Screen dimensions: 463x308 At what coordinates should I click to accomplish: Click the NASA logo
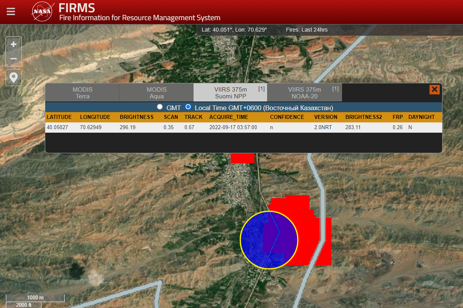tap(42, 11)
